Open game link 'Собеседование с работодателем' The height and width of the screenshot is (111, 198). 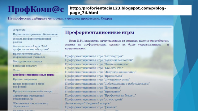(107, 84)
